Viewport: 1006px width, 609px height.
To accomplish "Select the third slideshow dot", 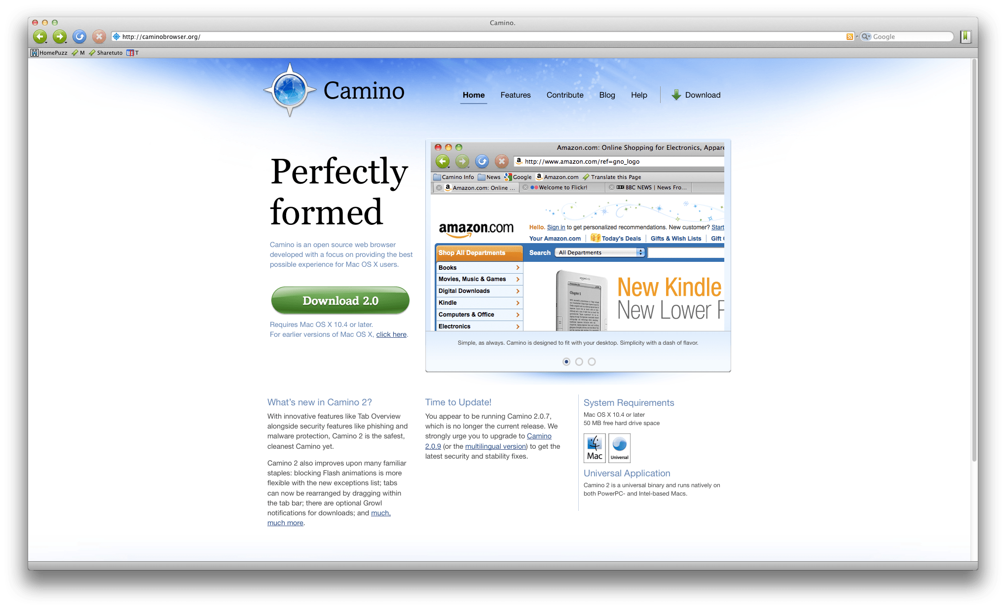I will coord(592,361).
